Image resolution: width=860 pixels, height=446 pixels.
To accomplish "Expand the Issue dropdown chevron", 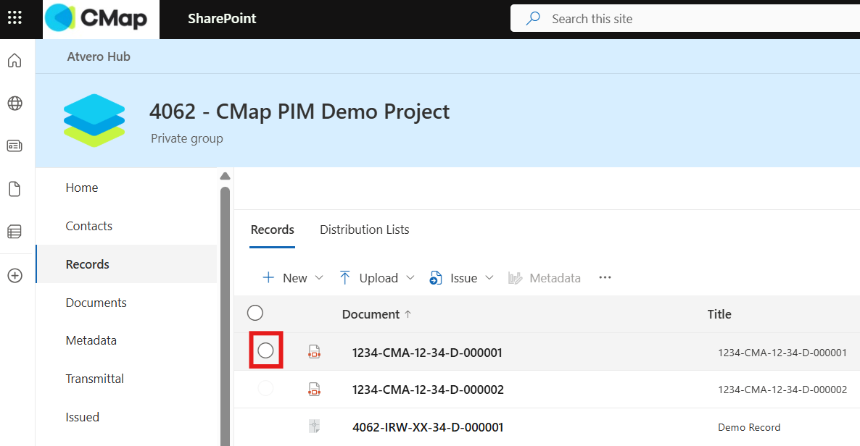I will tap(489, 278).
